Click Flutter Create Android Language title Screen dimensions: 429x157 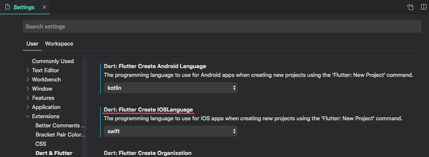point(155,66)
